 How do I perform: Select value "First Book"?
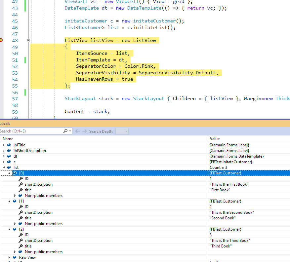point(220,190)
